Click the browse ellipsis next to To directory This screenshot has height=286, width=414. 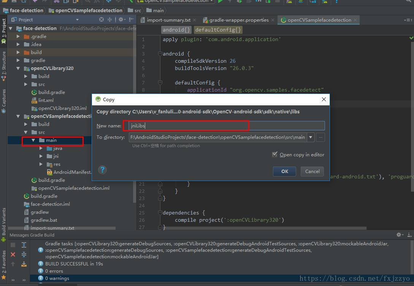(320, 137)
